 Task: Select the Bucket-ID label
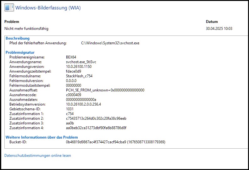tap(18, 142)
